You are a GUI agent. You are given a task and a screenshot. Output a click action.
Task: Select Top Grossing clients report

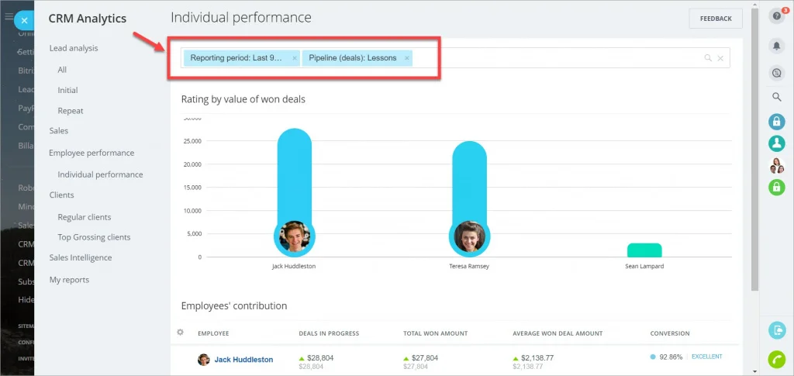[94, 237]
